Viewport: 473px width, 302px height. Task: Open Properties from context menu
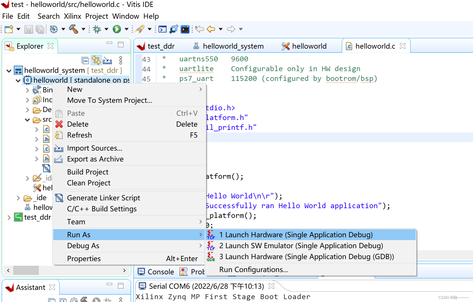coord(129,259)
